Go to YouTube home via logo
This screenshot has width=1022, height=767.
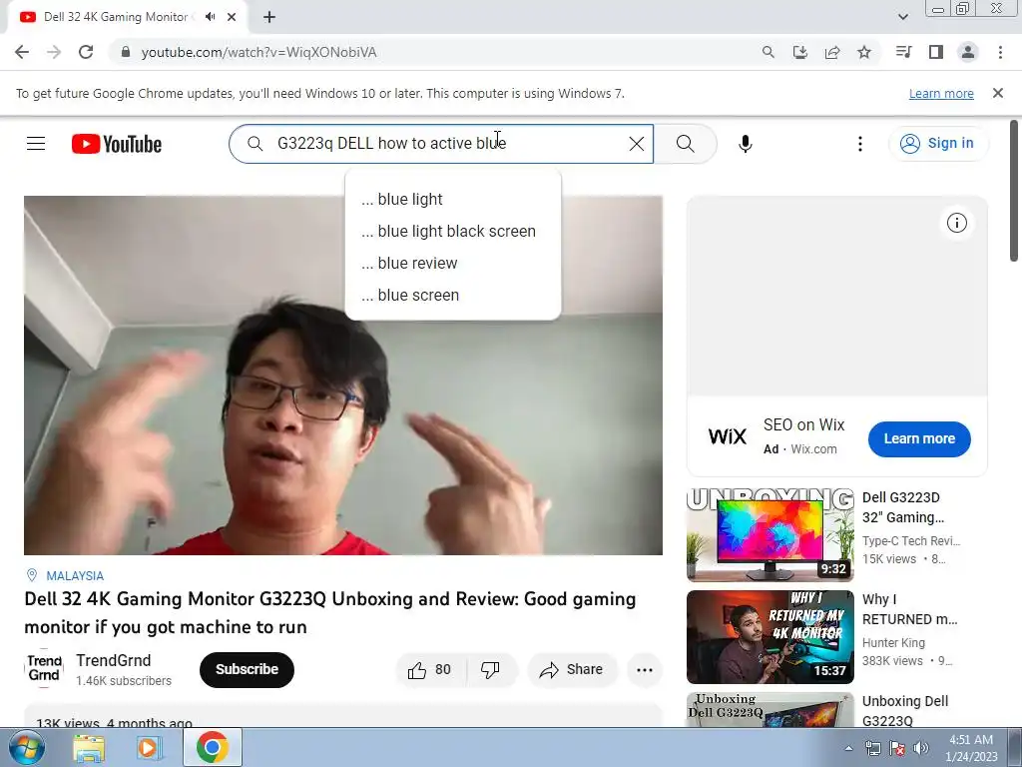117,144
